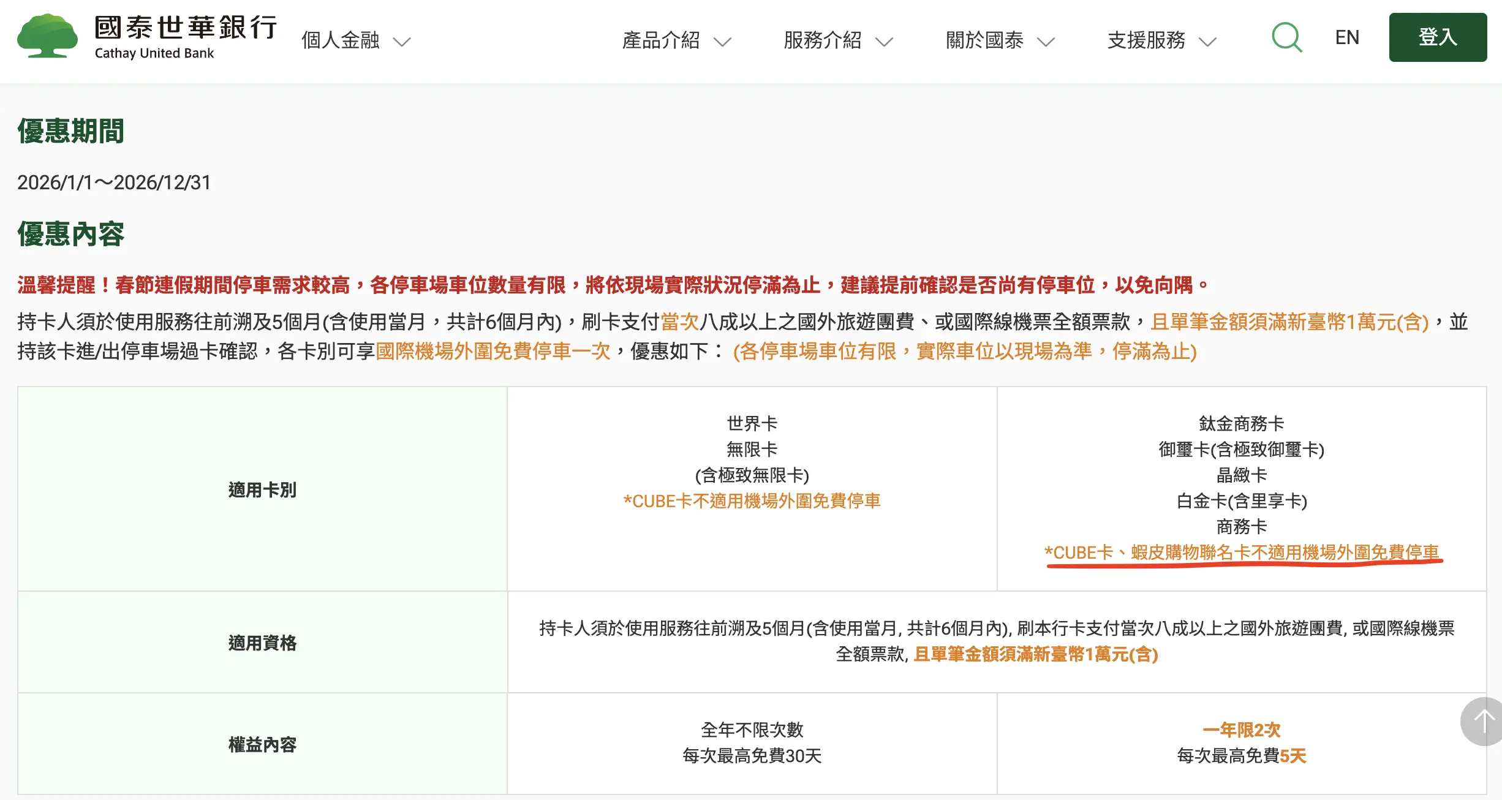Screen dimensions: 1502x800
Task: Switch language with the EN link
Action: pos(1347,37)
